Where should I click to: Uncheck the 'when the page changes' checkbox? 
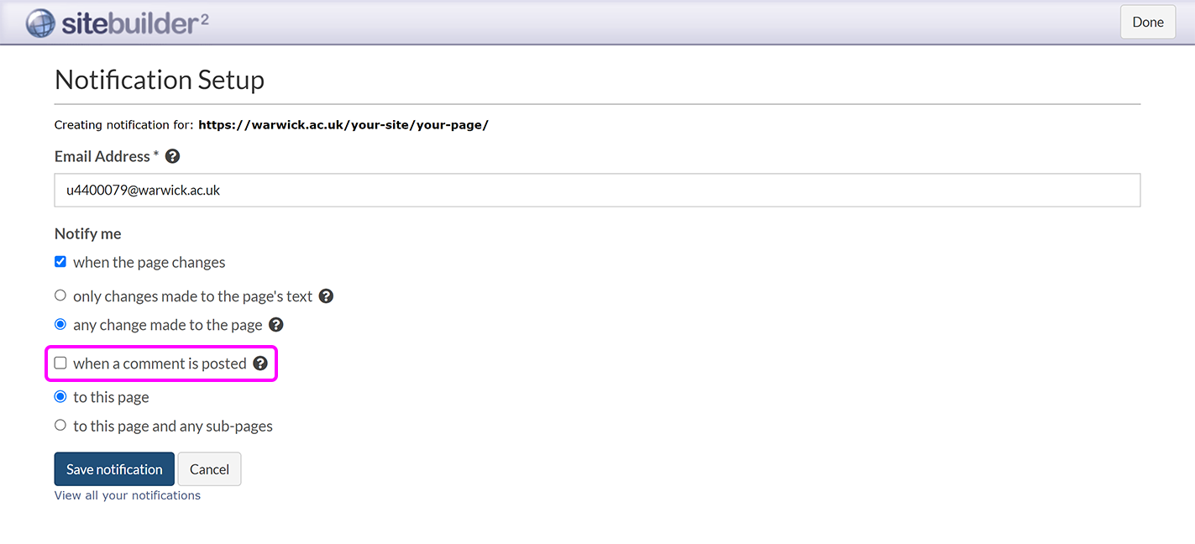(60, 262)
